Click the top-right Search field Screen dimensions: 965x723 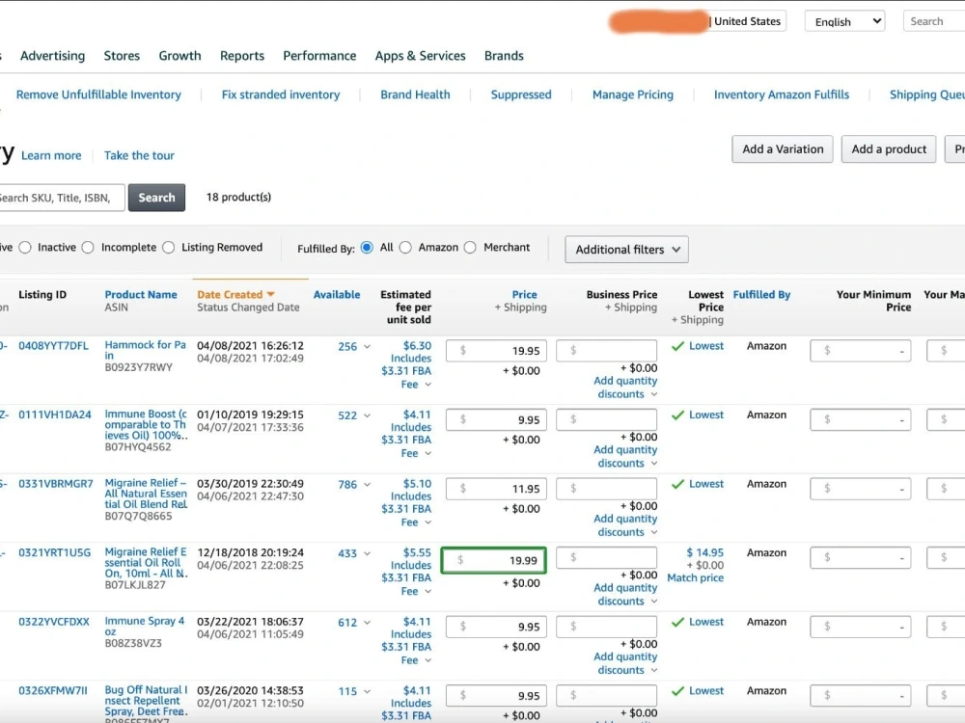pyautogui.click(x=933, y=21)
